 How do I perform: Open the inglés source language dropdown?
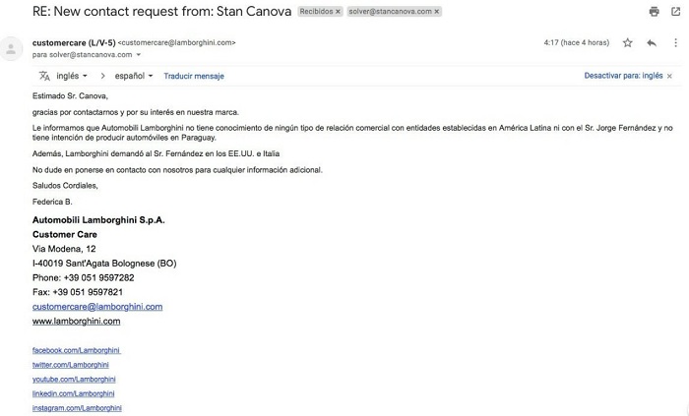coord(72,76)
